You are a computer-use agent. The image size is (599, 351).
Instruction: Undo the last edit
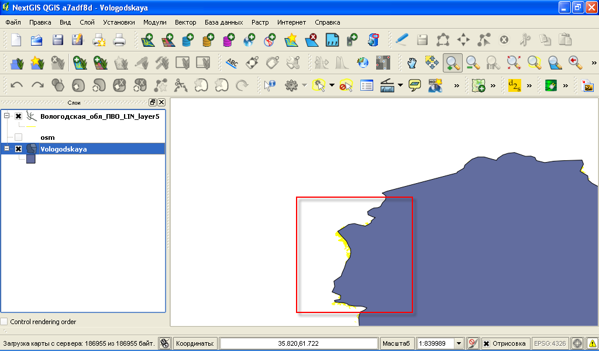click(17, 85)
